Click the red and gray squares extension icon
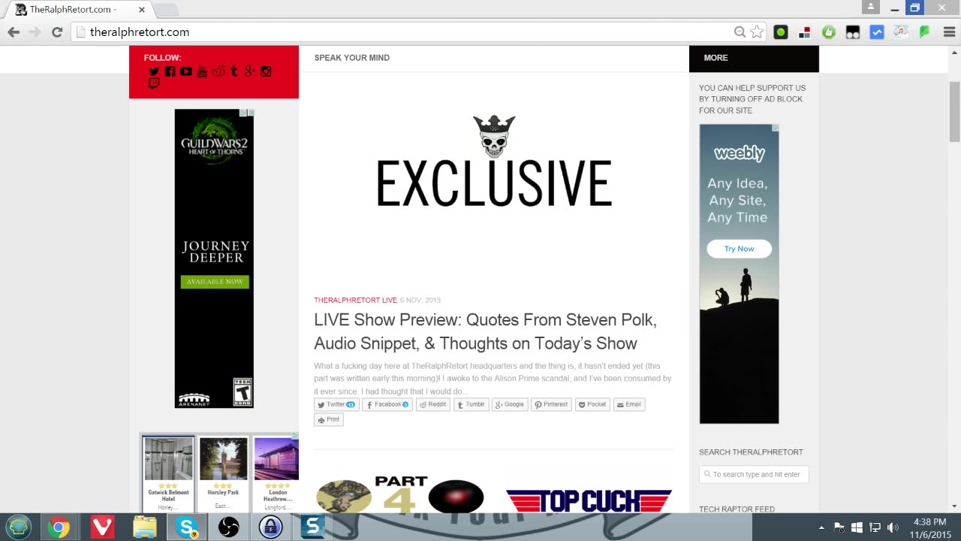 [804, 32]
